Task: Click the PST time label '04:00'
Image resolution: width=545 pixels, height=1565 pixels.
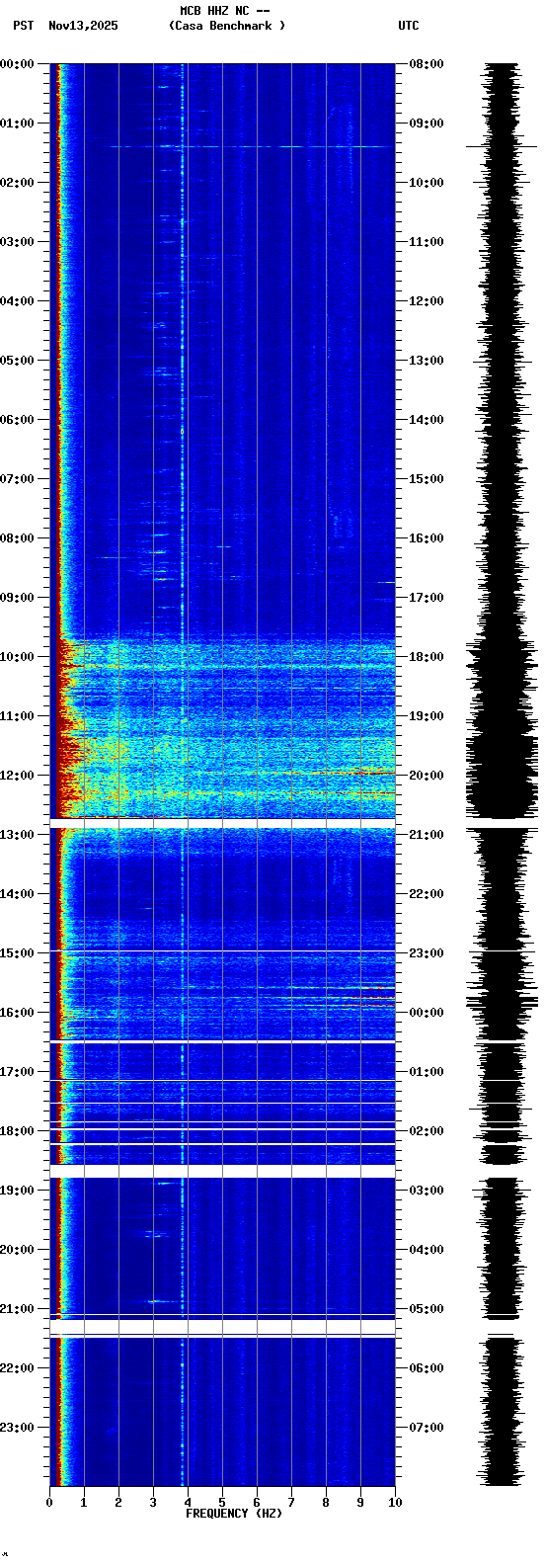Action: [17, 301]
